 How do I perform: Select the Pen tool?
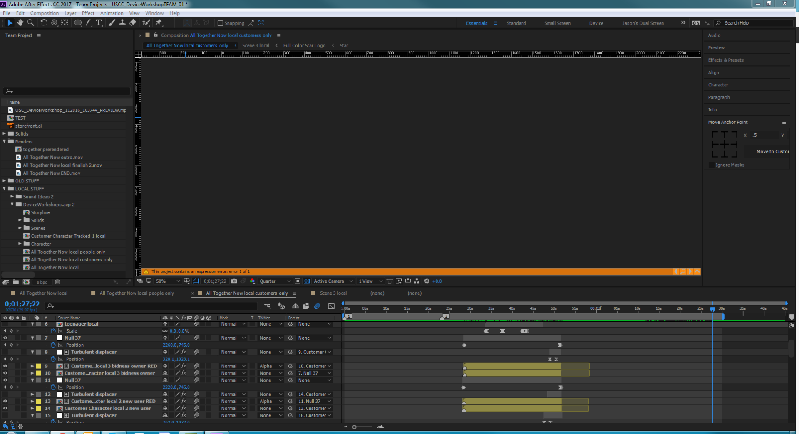88,23
